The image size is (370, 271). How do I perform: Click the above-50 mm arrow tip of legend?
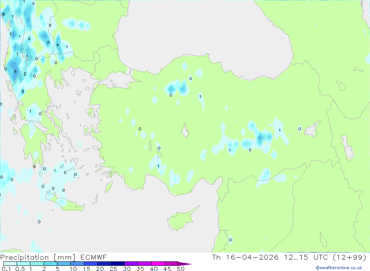pos(185,264)
